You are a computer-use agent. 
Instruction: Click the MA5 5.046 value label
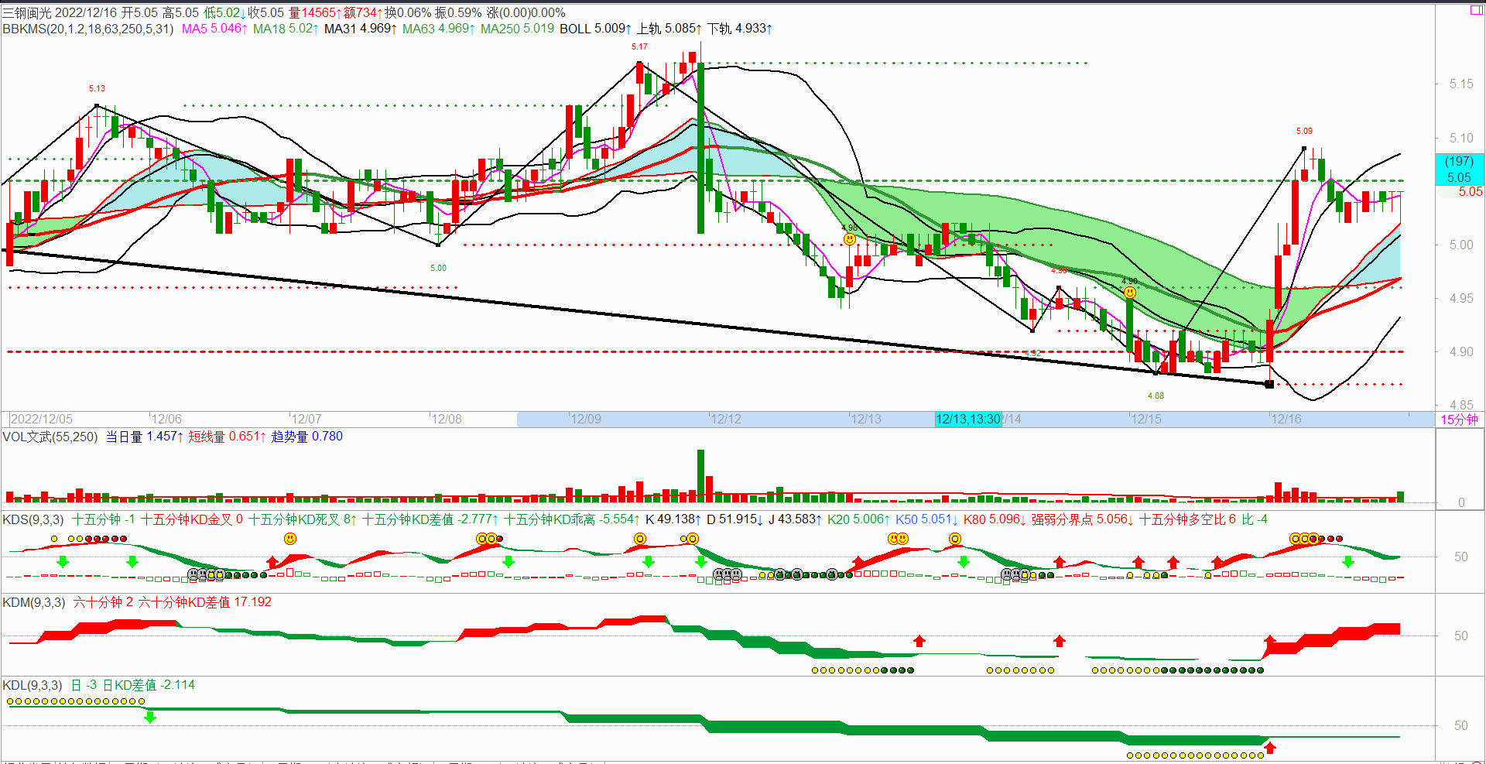[214, 29]
